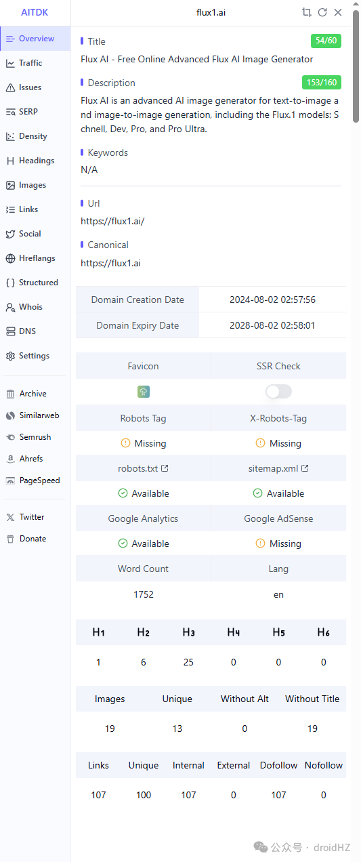Open the sitemap.xml link

pyautogui.click(x=278, y=468)
